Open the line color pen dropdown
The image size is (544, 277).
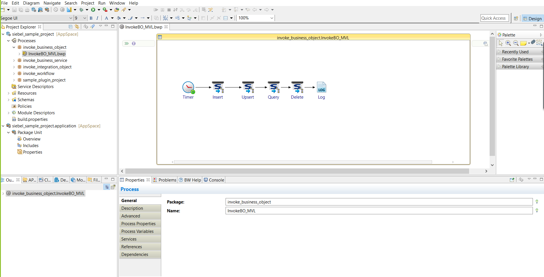pyautogui.click(x=136, y=18)
